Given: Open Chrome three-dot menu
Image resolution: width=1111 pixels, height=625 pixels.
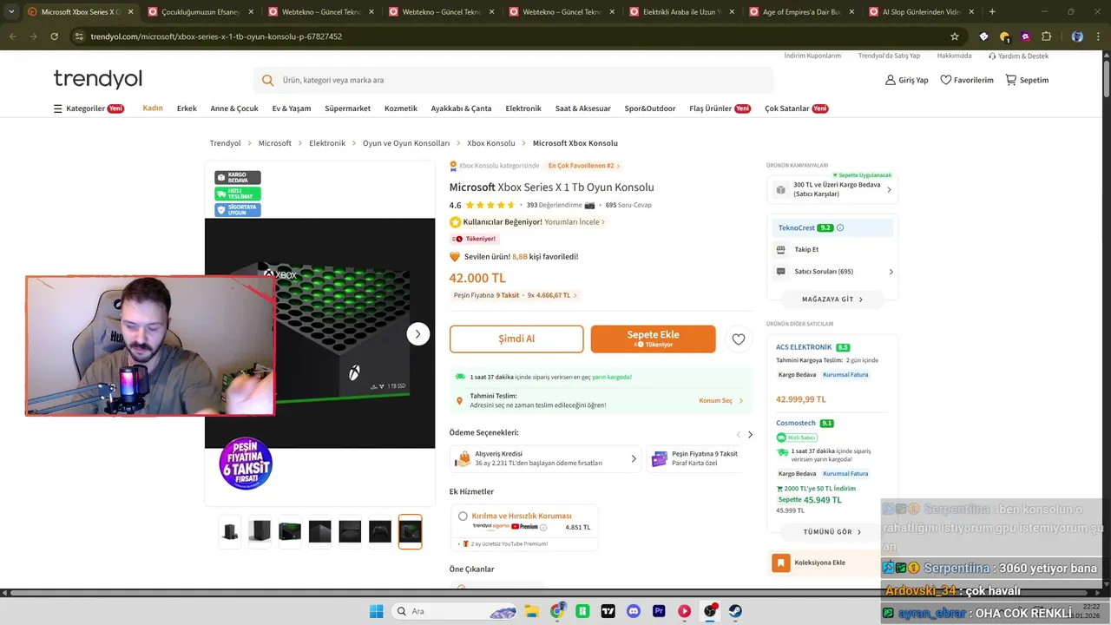Looking at the screenshot, I should click(1099, 36).
